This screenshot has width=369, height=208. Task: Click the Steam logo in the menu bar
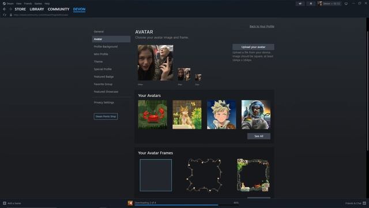tap(4, 3)
